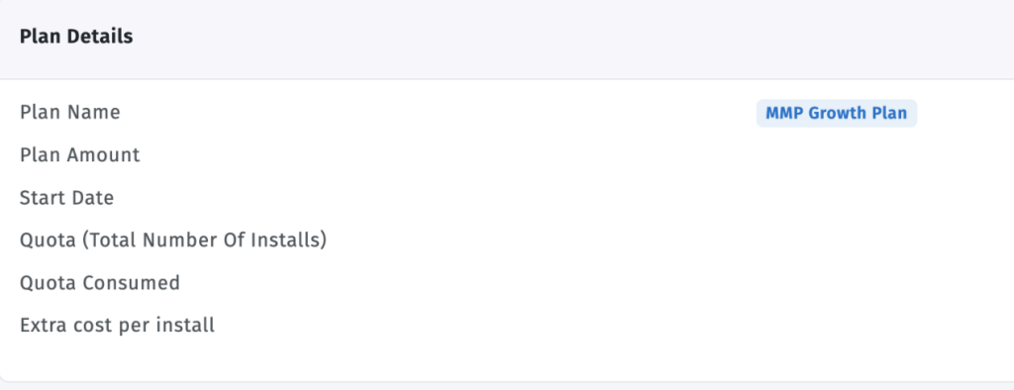
Task: Click the Plan Name label
Action: click(70, 113)
